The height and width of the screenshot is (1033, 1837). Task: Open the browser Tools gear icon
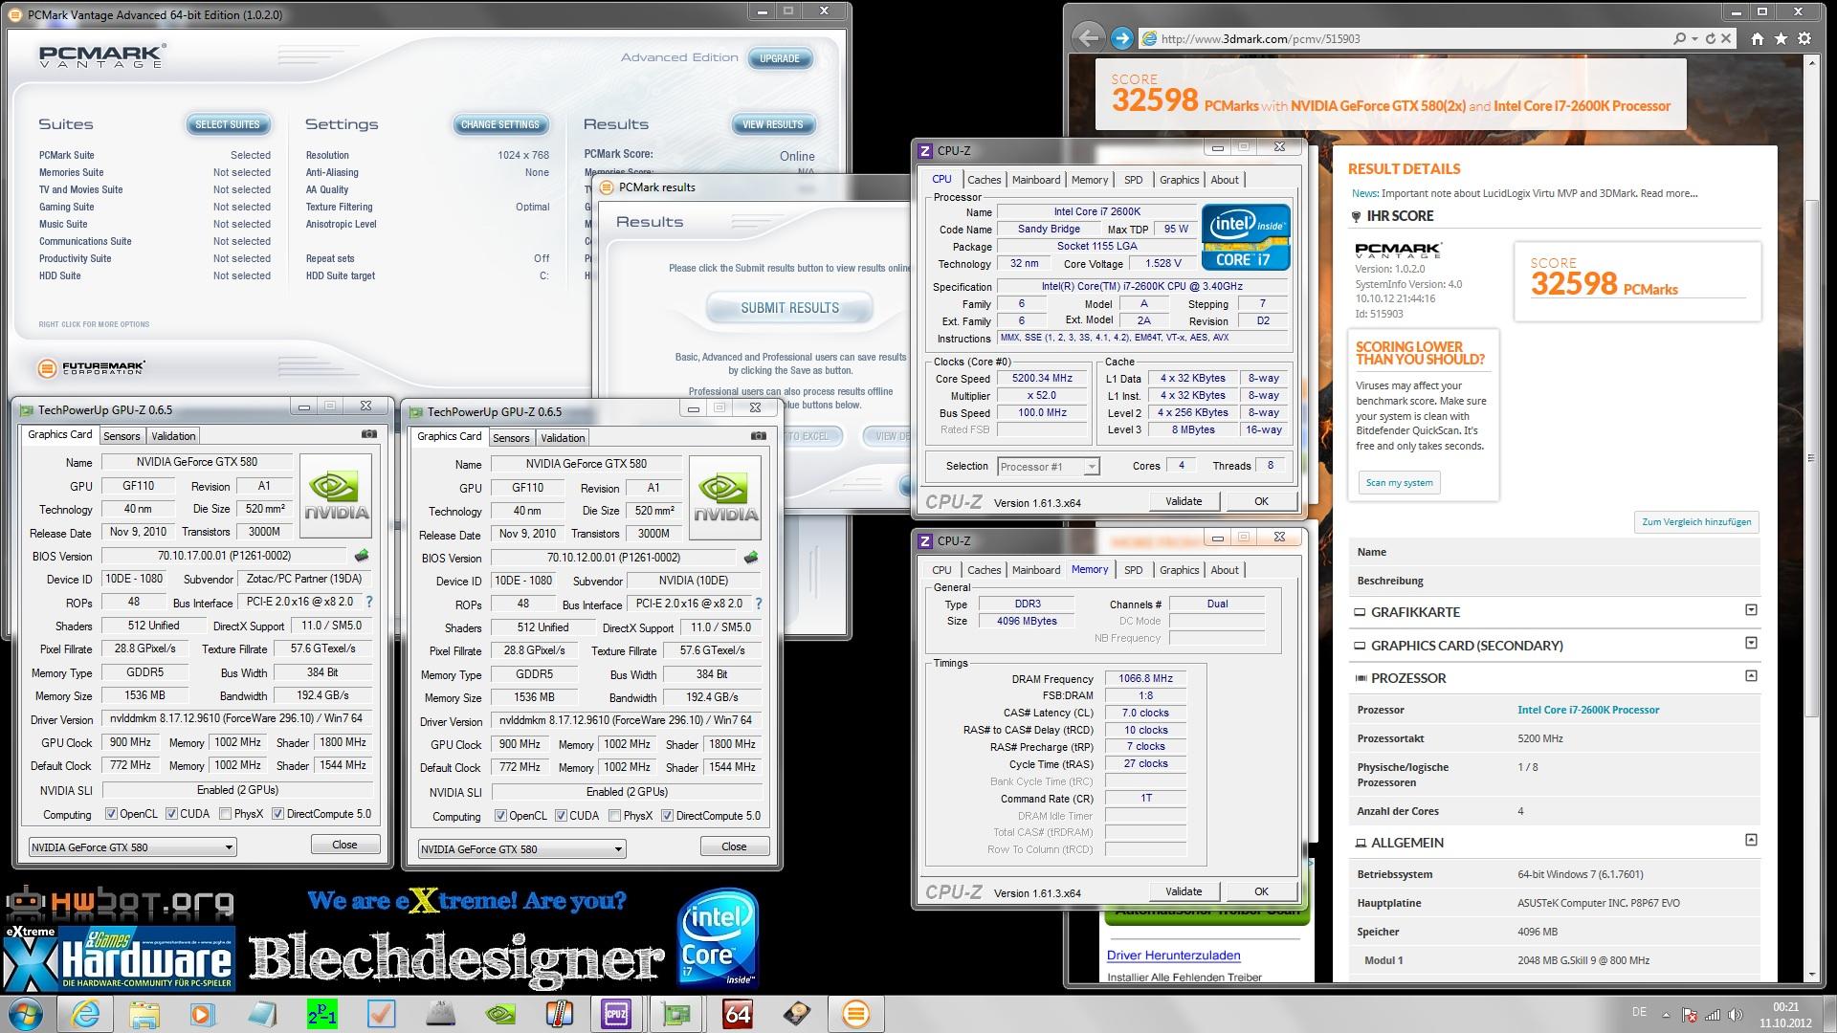click(x=1804, y=38)
